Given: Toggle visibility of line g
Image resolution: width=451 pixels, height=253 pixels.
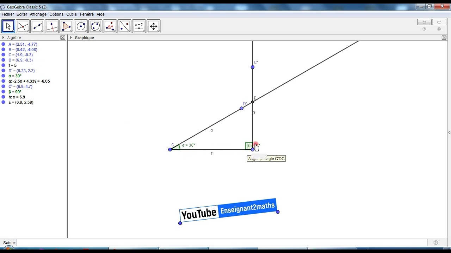Looking at the screenshot, I should point(3,81).
